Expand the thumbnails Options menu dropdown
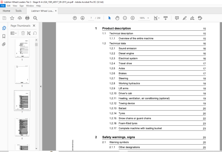Screen dimensions: 222x152 14,33
